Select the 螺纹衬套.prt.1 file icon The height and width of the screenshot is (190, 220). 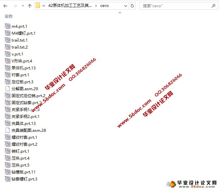click(x=8, y=137)
